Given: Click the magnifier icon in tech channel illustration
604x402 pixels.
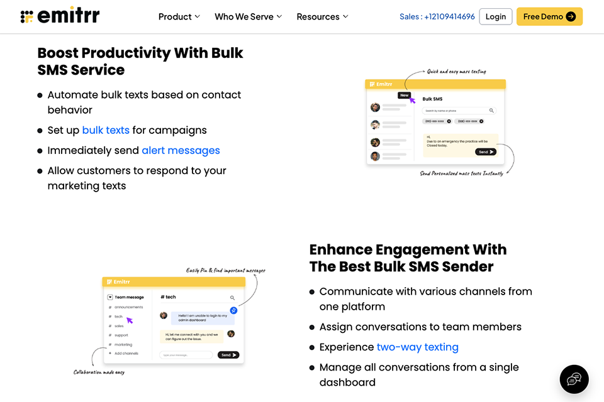Looking at the screenshot, I should (232, 298).
